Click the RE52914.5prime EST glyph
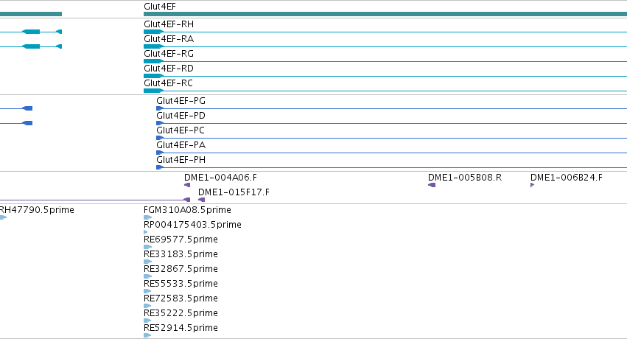The height and width of the screenshot is (339, 627). [x=147, y=335]
